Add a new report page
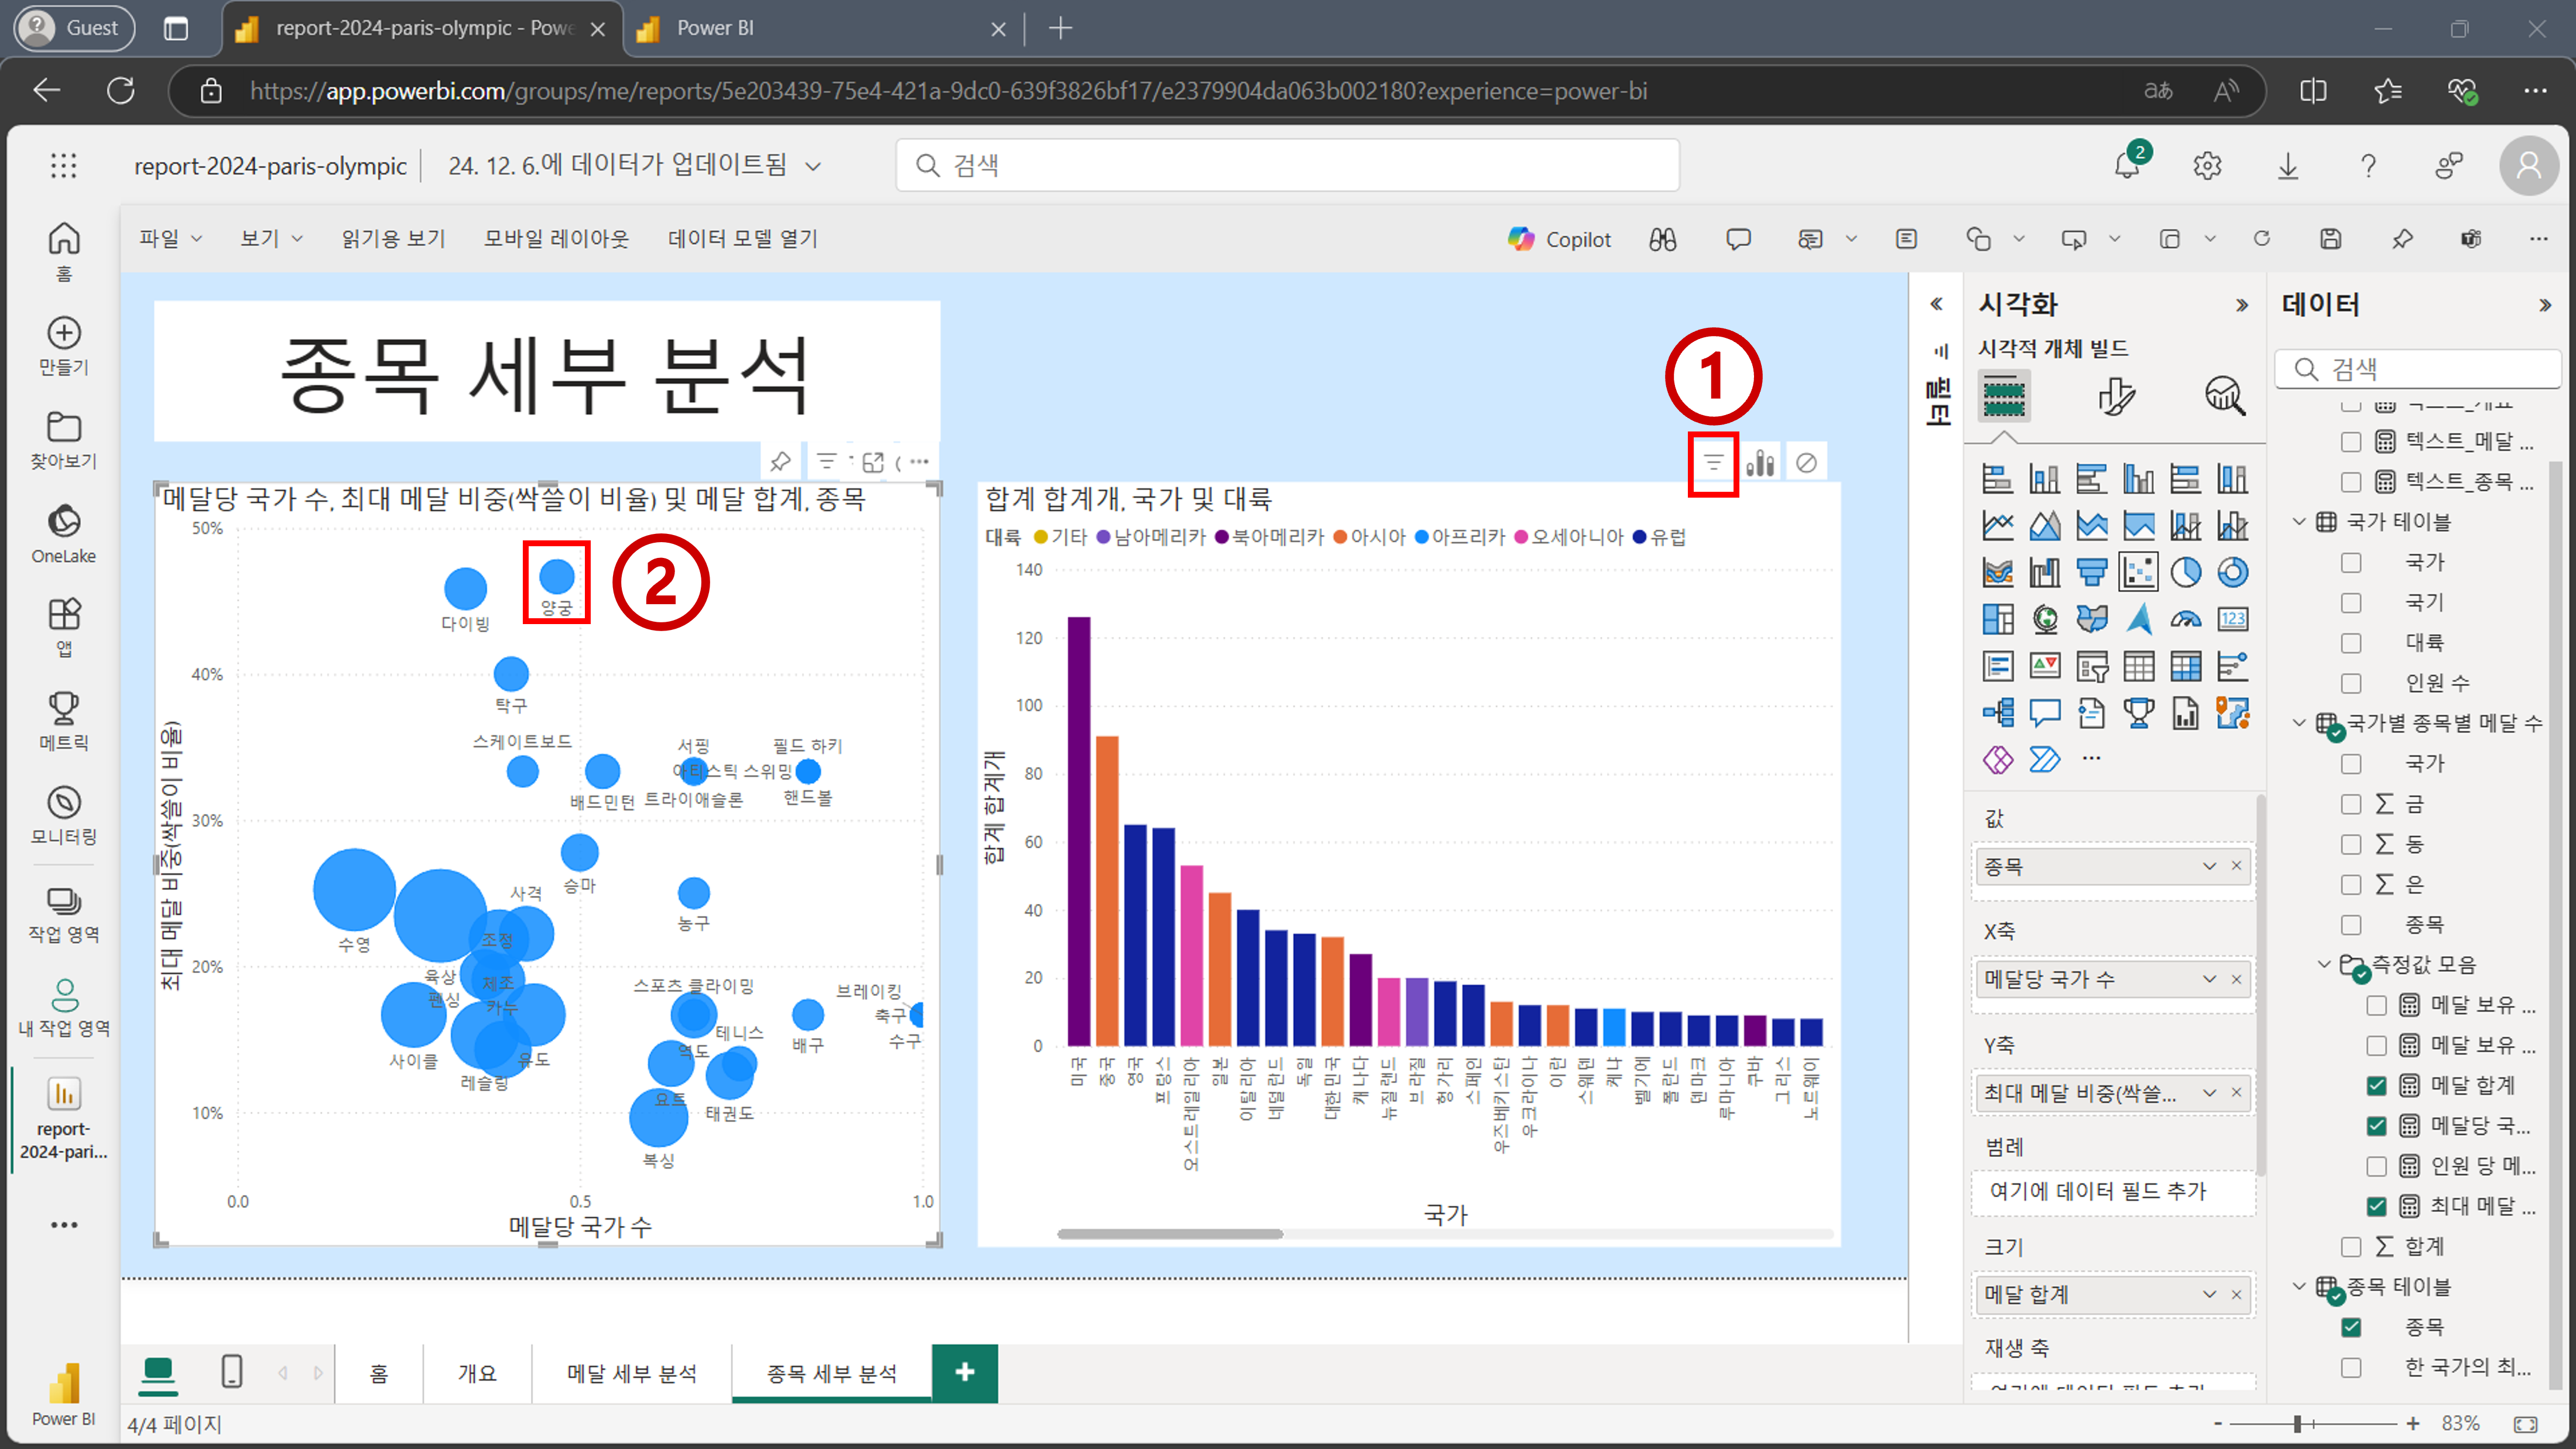This screenshot has width=2576, height=1449. (964, 1372)
